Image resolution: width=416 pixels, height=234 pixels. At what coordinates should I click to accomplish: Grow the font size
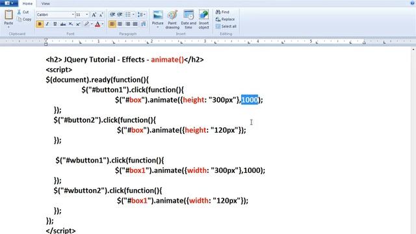pos(94,15)
